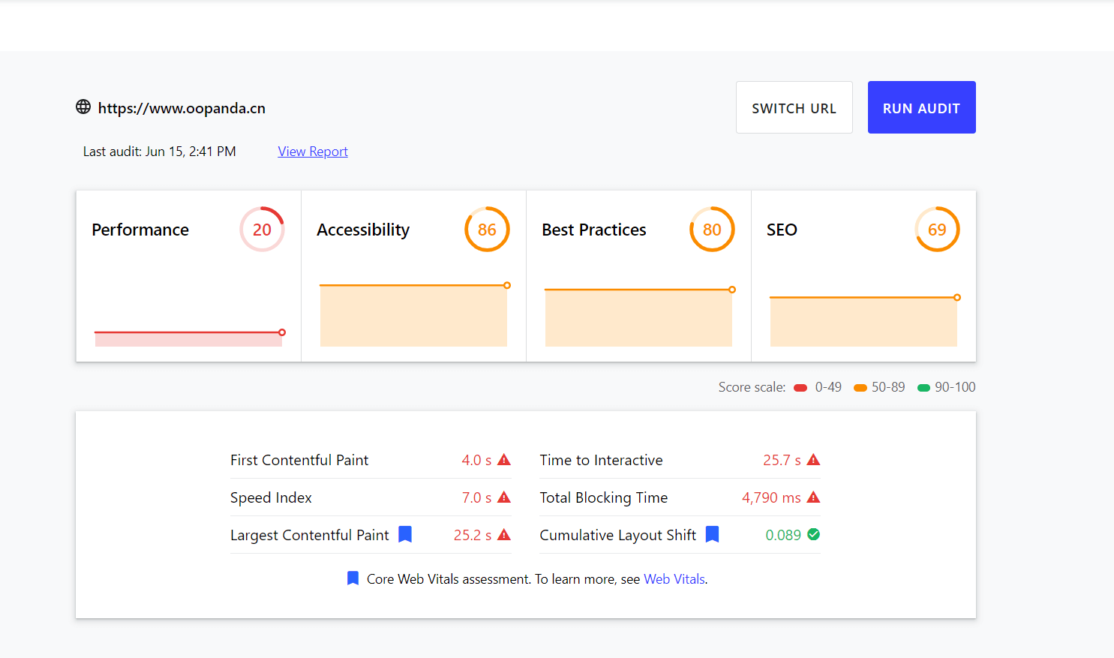Start a new audit with Run Audit
The image size is (1114, 658).
point(922,107)
